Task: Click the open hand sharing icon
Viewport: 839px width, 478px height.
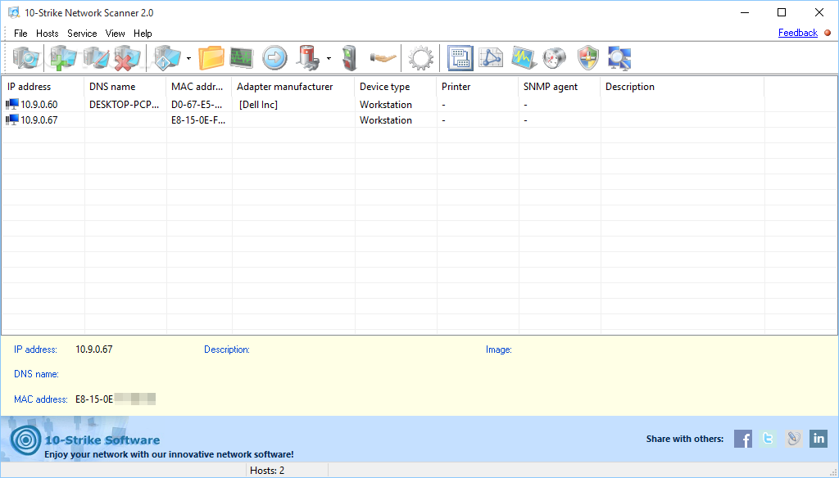Action: pos(383,58)
